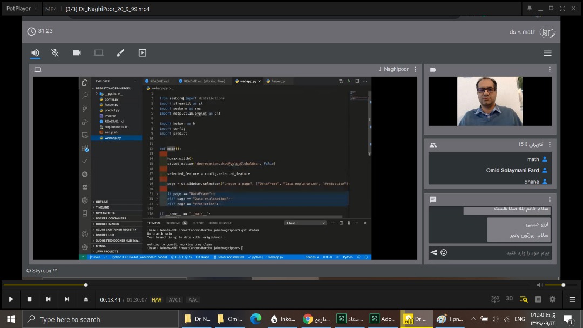Show Windows system tray hidden icons
Image resolution: width=583 pixels, height=328 pixels.
click(x=473, y=319)
